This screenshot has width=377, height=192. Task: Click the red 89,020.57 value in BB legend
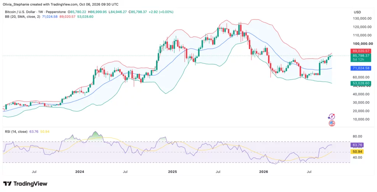pyautogui.click(x=67, y=17)
